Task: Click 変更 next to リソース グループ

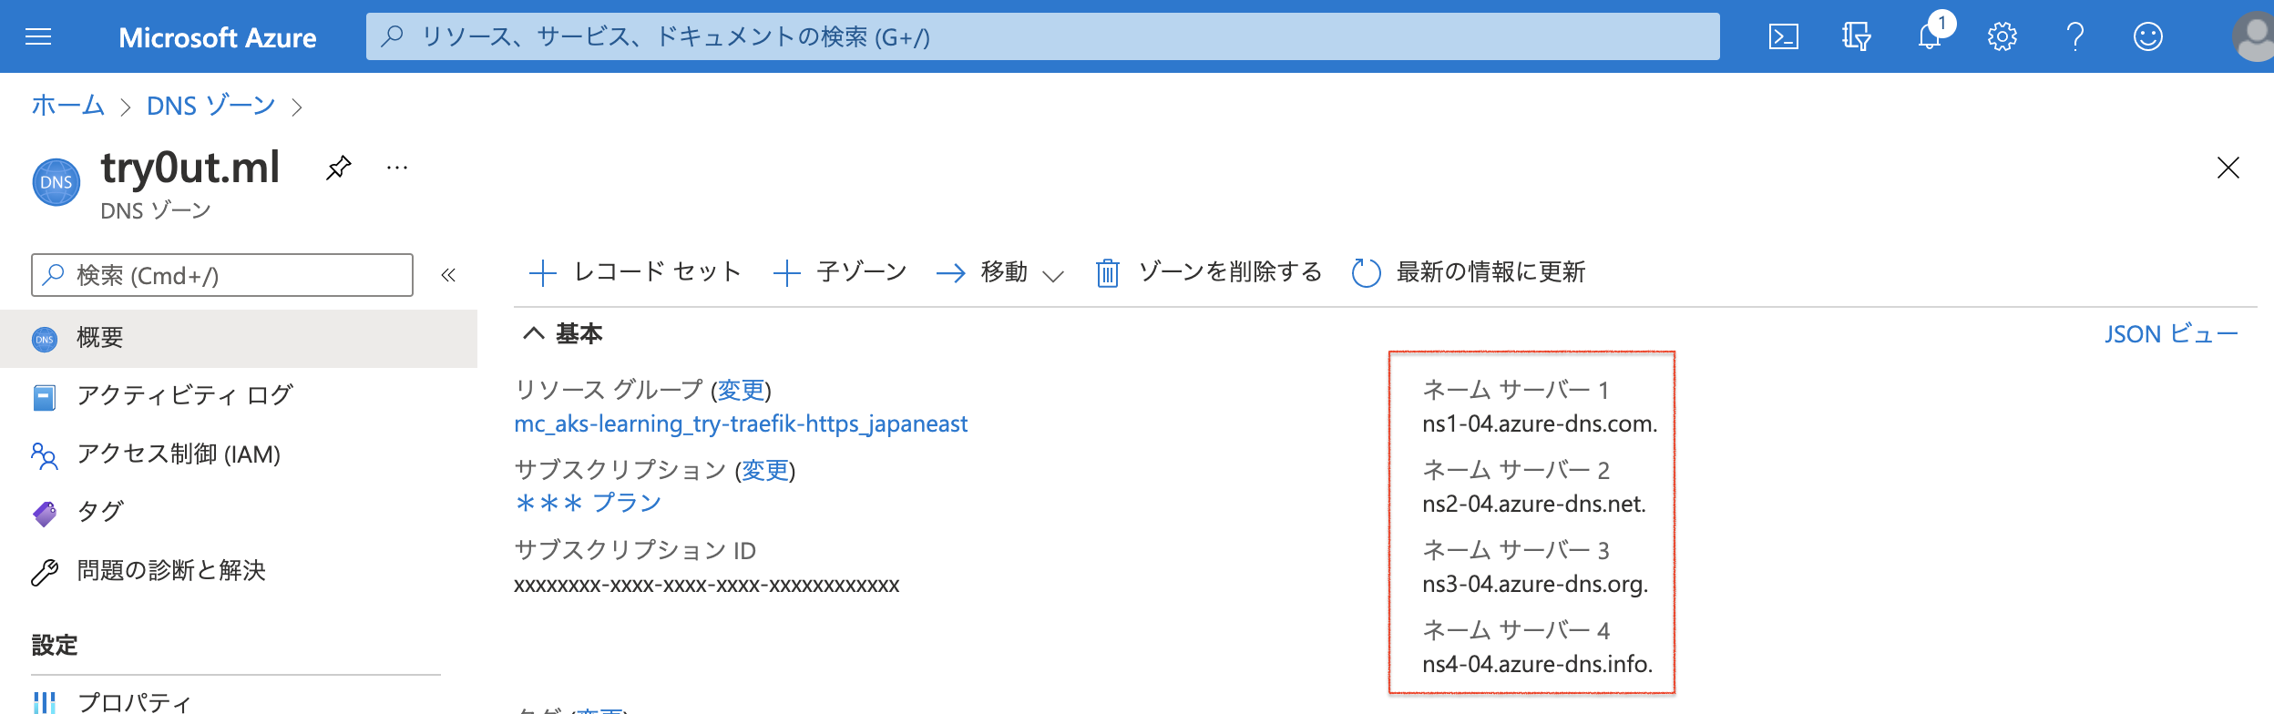Action: click(x=741, y=390)
